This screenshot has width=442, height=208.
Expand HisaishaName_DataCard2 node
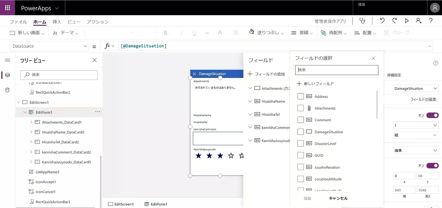tap(31, 132)
